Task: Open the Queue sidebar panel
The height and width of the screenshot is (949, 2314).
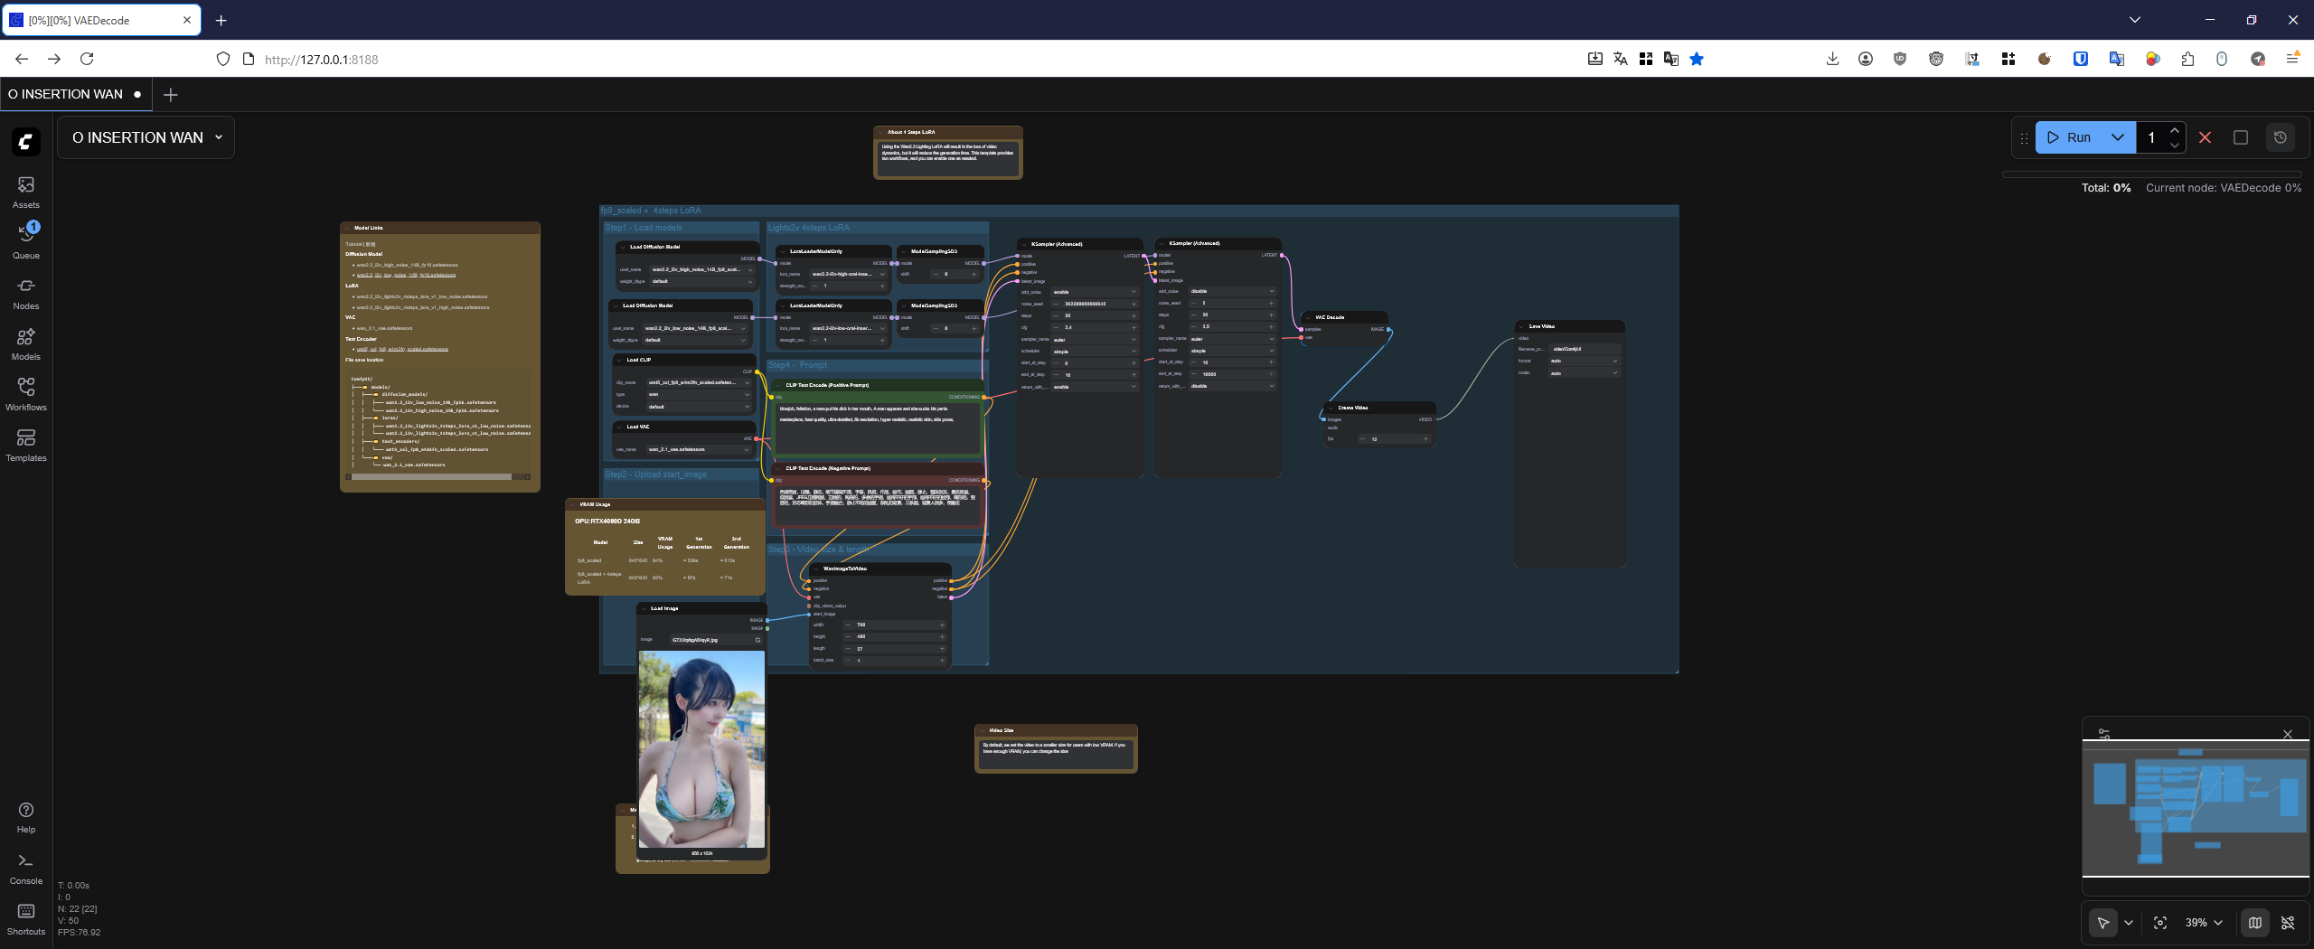Action: [x=26, y=241]
